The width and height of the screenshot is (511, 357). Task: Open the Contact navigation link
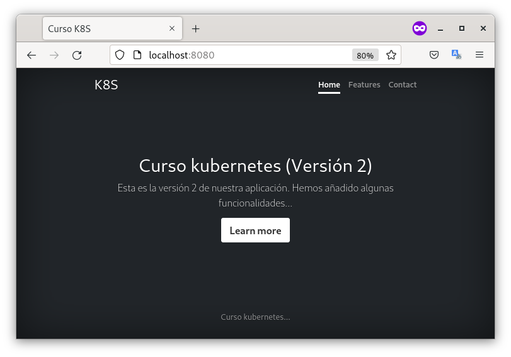pyautogui.click(x=402, y=85)
